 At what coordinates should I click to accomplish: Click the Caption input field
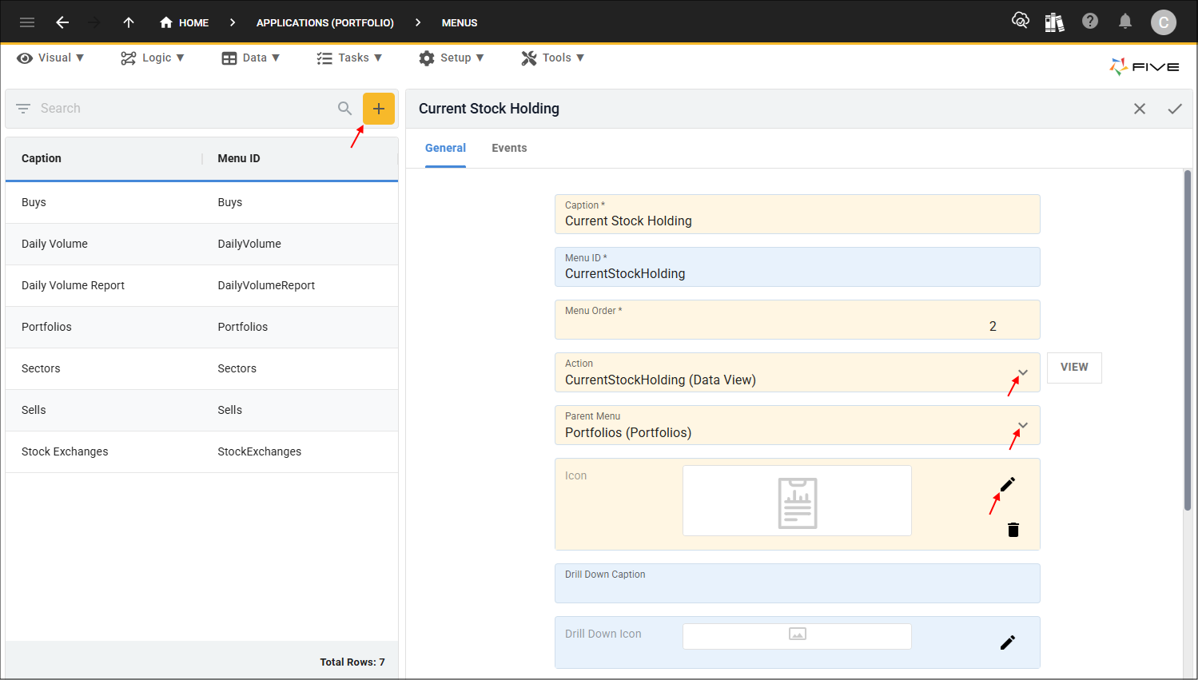pyautogui.click(x=798, y=214)
